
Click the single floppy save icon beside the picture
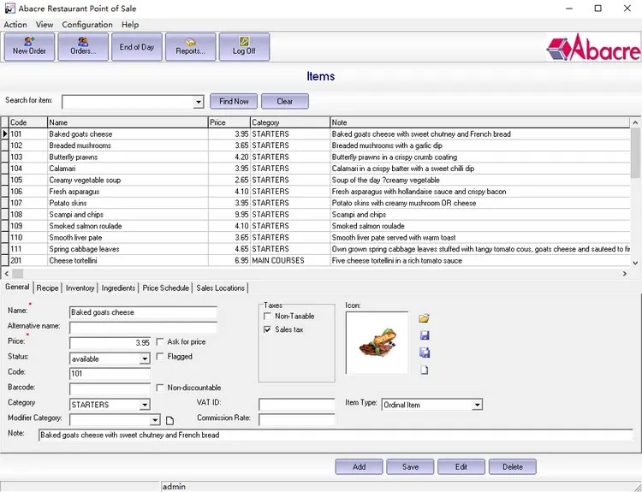pos(425,335)
